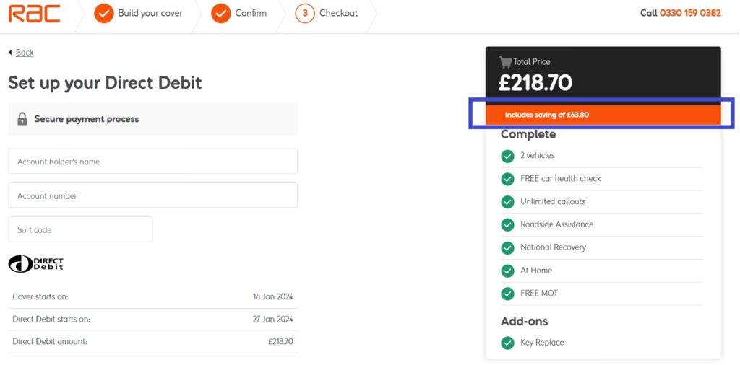Click the Roadside Assistance tick icon
The width and height of the screenshot is (740, 365).
pos(508,224)
